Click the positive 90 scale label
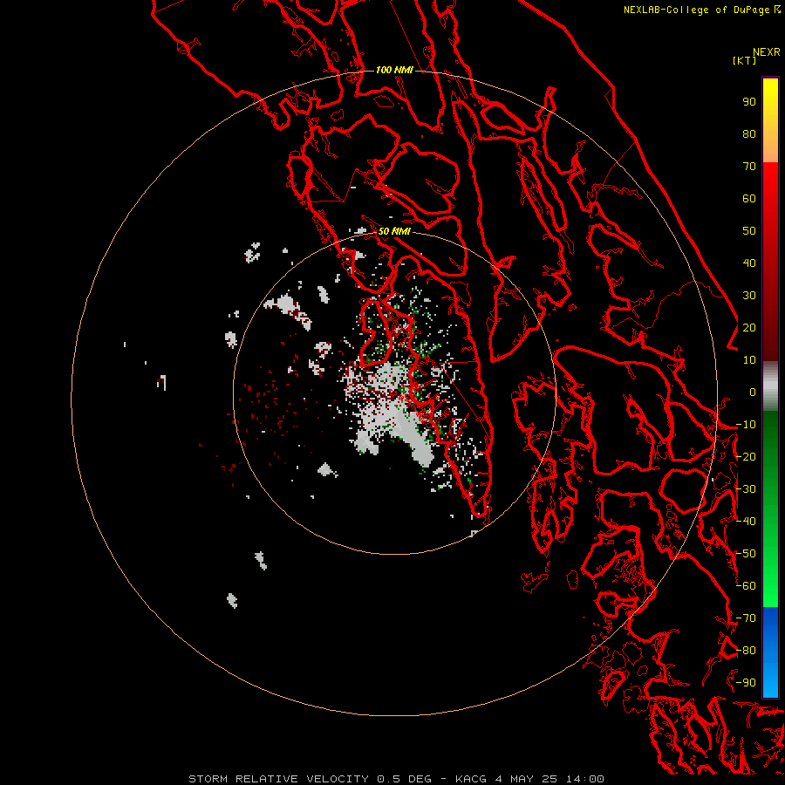785x785 pixels. (x=749, y=102)
